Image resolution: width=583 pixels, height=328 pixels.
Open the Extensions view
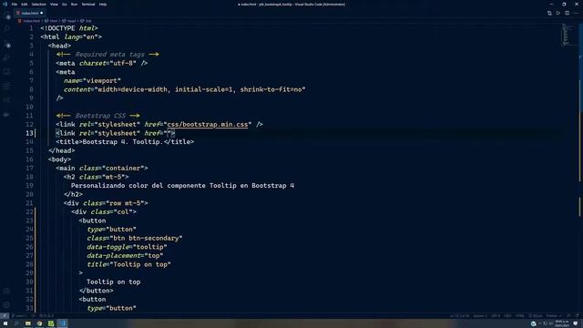point(7,87)
